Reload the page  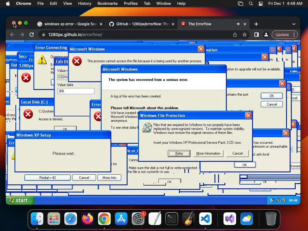(x=31, y=35)
